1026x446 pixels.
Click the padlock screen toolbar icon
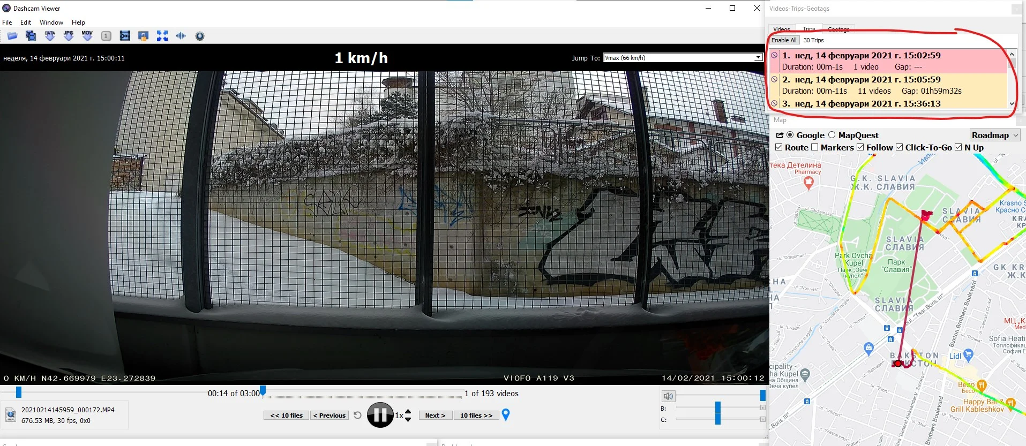[143, 36]
